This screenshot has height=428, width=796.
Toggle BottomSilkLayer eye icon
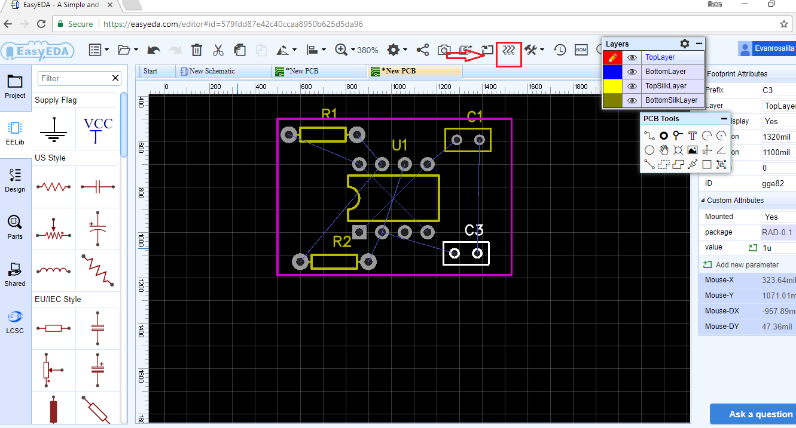click(632, 100)
